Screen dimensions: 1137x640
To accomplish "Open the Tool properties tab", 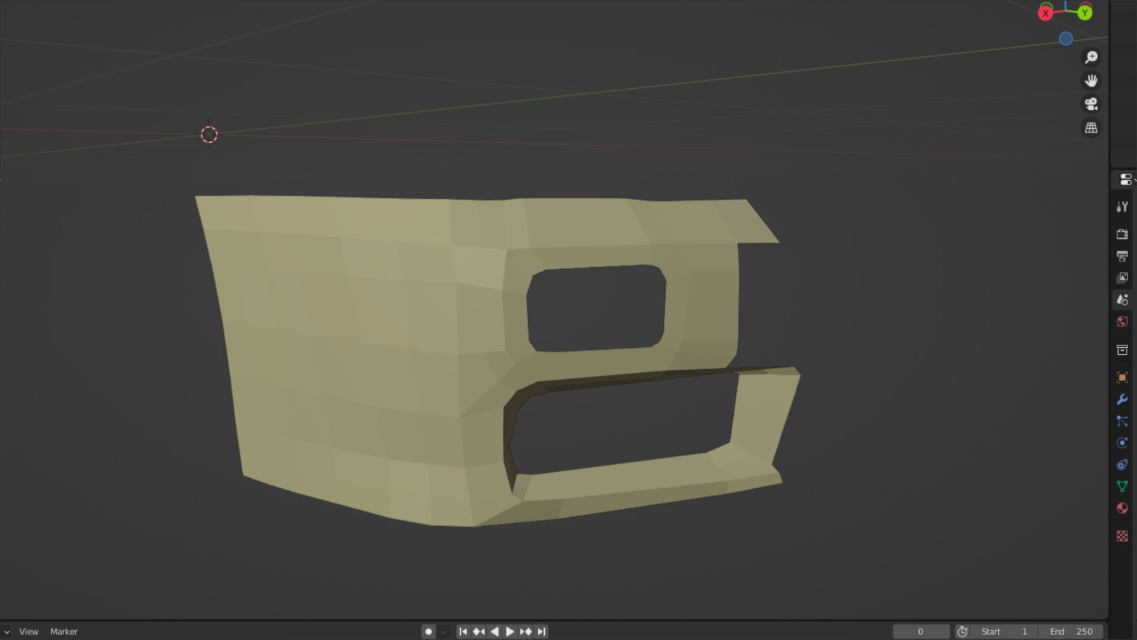I will pyautogui.click(x=1122, y=207).
